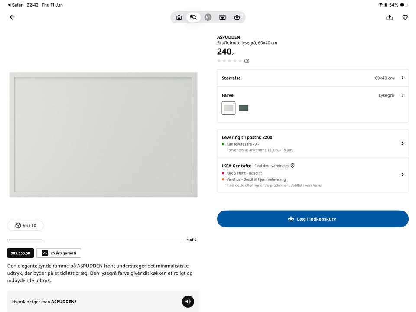Expand the Levering til postnr. 2200 details
416x312 pixels.
313,143
